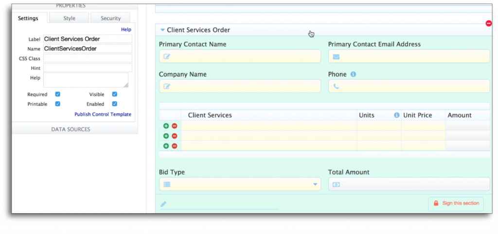Click the Company Name input

pyautogui.click(x=240, y=86)
